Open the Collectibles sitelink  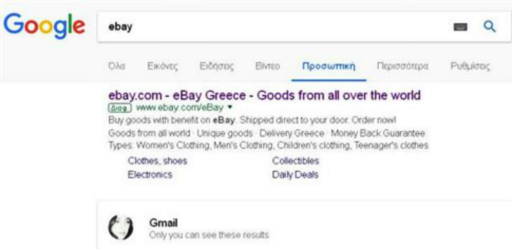pyautogui.click(x=296, y=161)
